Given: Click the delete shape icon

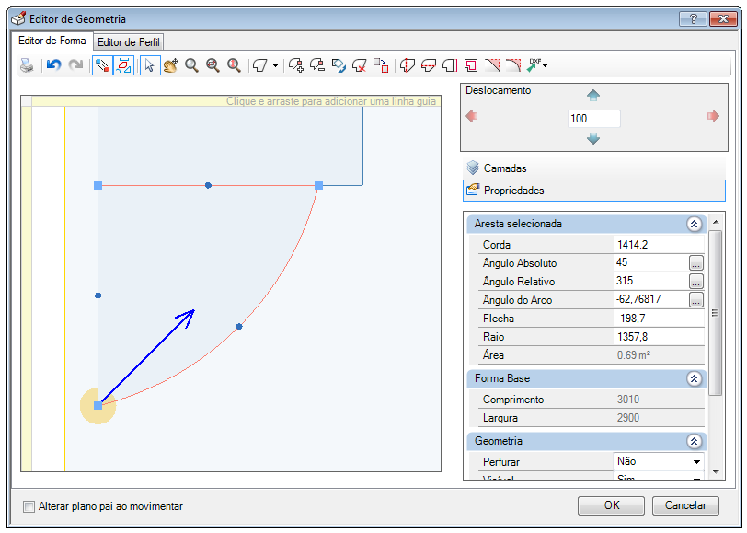Looking at the screenshot, I should (360, 65).
